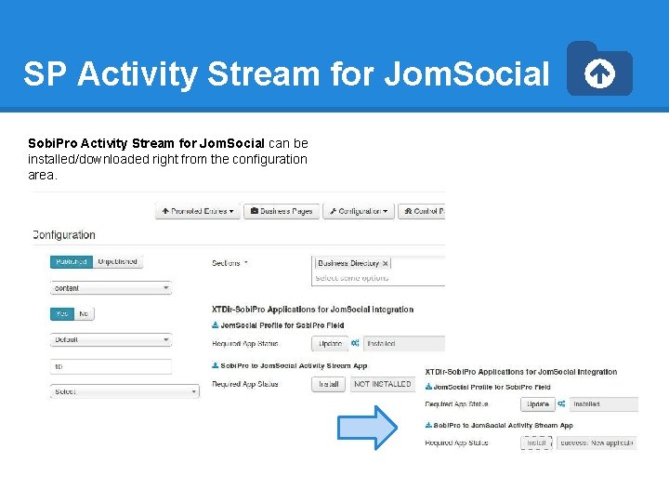The image size is (669, 502).
Task: Click the success message status field
Action: pyautogui.click(x=597, y=443)
